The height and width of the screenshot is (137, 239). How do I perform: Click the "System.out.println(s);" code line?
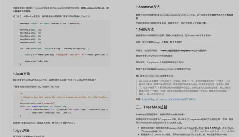[x=37, y=61]
